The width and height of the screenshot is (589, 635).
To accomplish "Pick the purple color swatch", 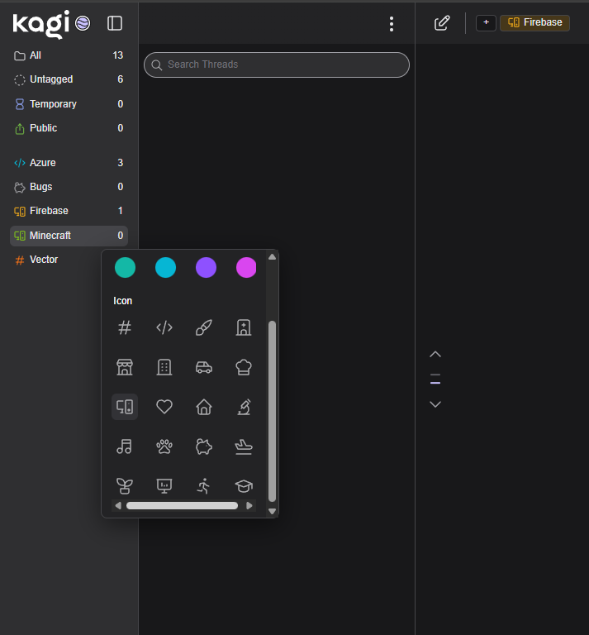I will [206, 267].
